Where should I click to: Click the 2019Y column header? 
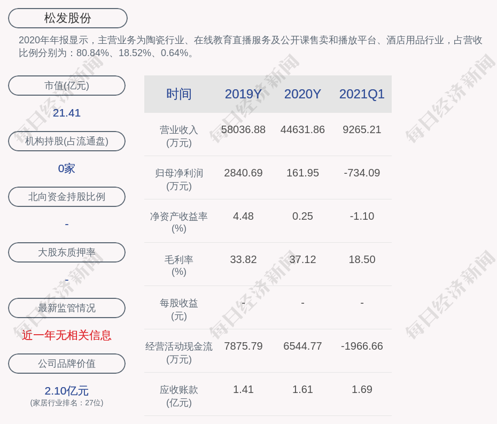[244, 94]
